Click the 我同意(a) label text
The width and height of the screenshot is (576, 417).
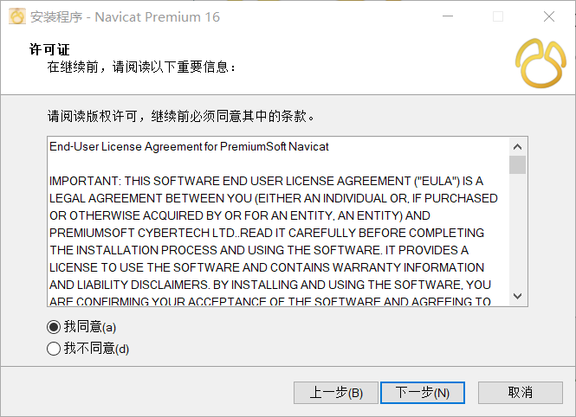[x=90, y=327]
